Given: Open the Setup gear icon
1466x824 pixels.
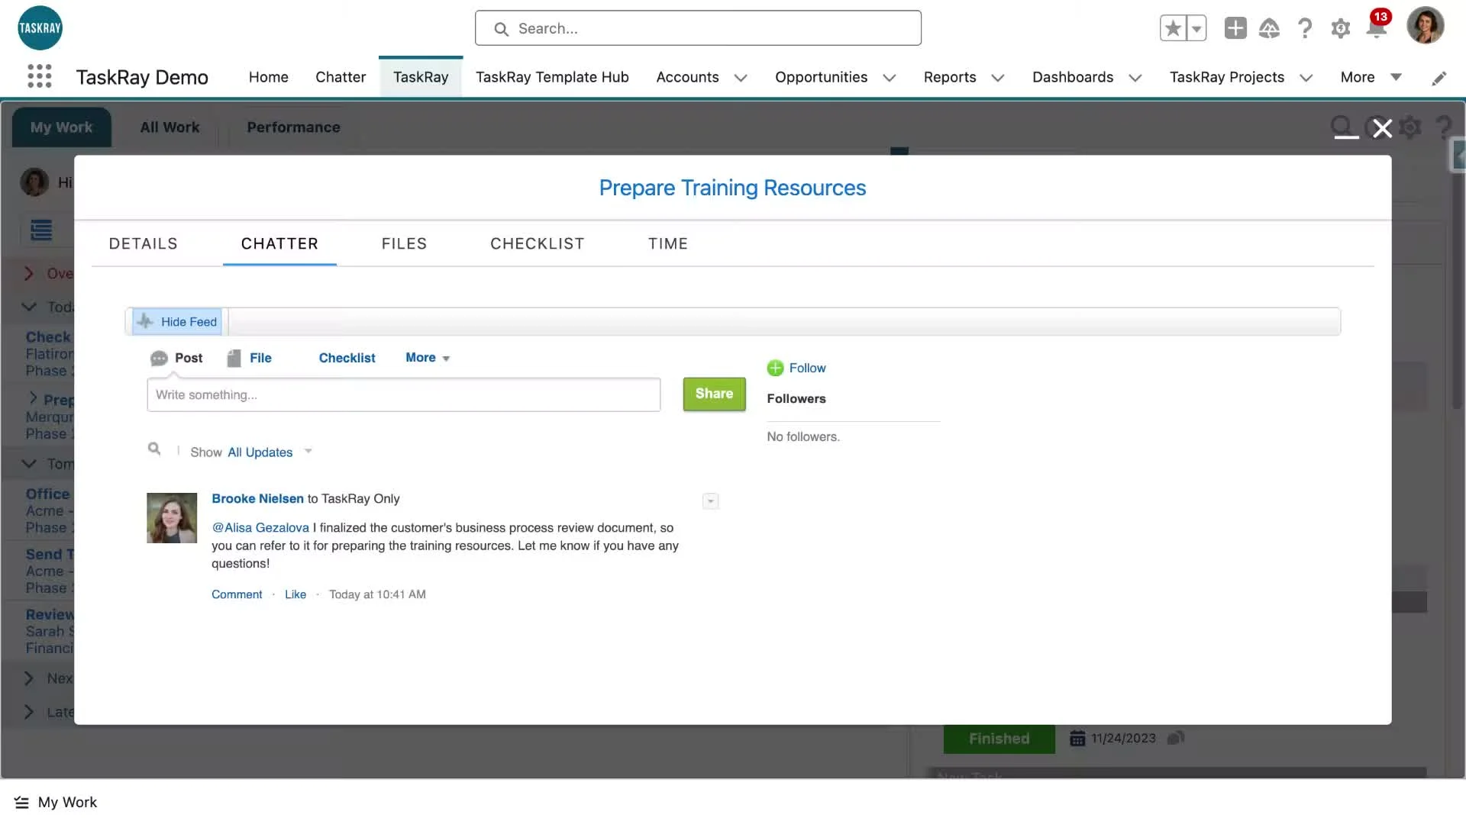Looking at the screenshot, I should click(x=1340, y=29).
